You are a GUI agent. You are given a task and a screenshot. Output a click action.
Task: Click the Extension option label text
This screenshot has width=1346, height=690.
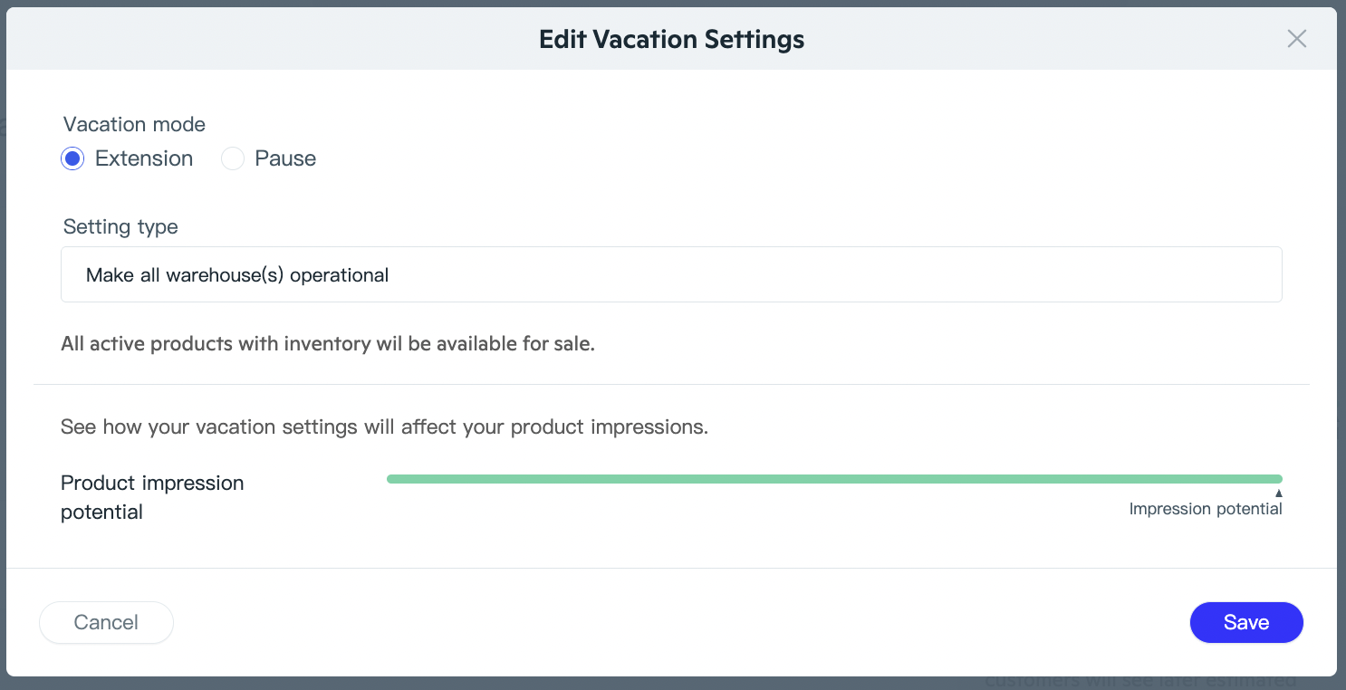pyautogui.click(x=144, y=158)
